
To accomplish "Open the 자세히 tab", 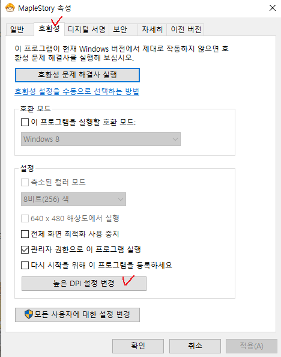I will 153,29.
